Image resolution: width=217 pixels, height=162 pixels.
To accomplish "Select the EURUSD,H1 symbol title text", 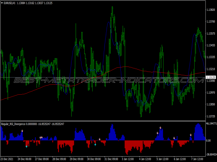I will 9,3.
